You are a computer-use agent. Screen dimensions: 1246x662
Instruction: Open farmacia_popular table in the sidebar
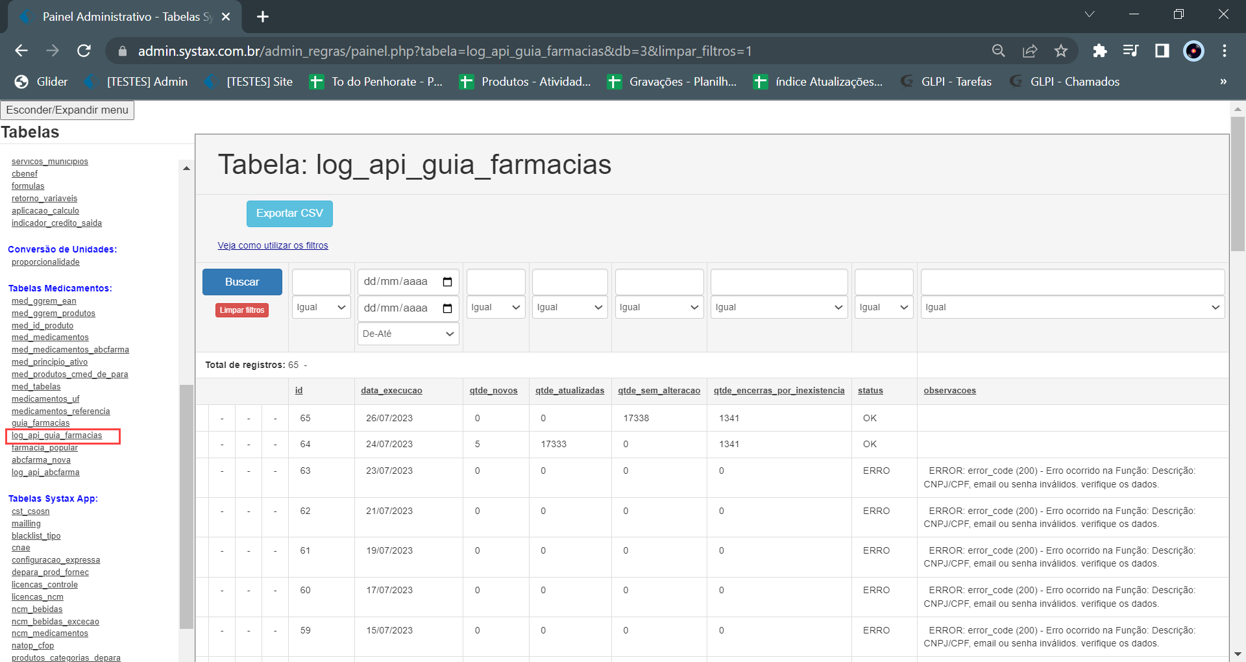tap(44, 448)
